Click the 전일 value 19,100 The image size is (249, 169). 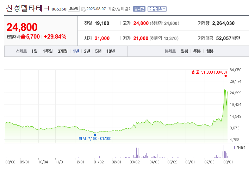[102, 23]
